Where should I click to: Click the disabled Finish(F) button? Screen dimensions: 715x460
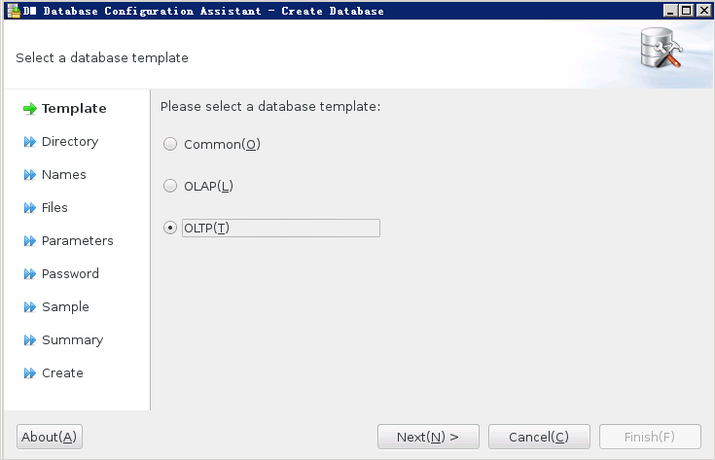click(650, 437)
